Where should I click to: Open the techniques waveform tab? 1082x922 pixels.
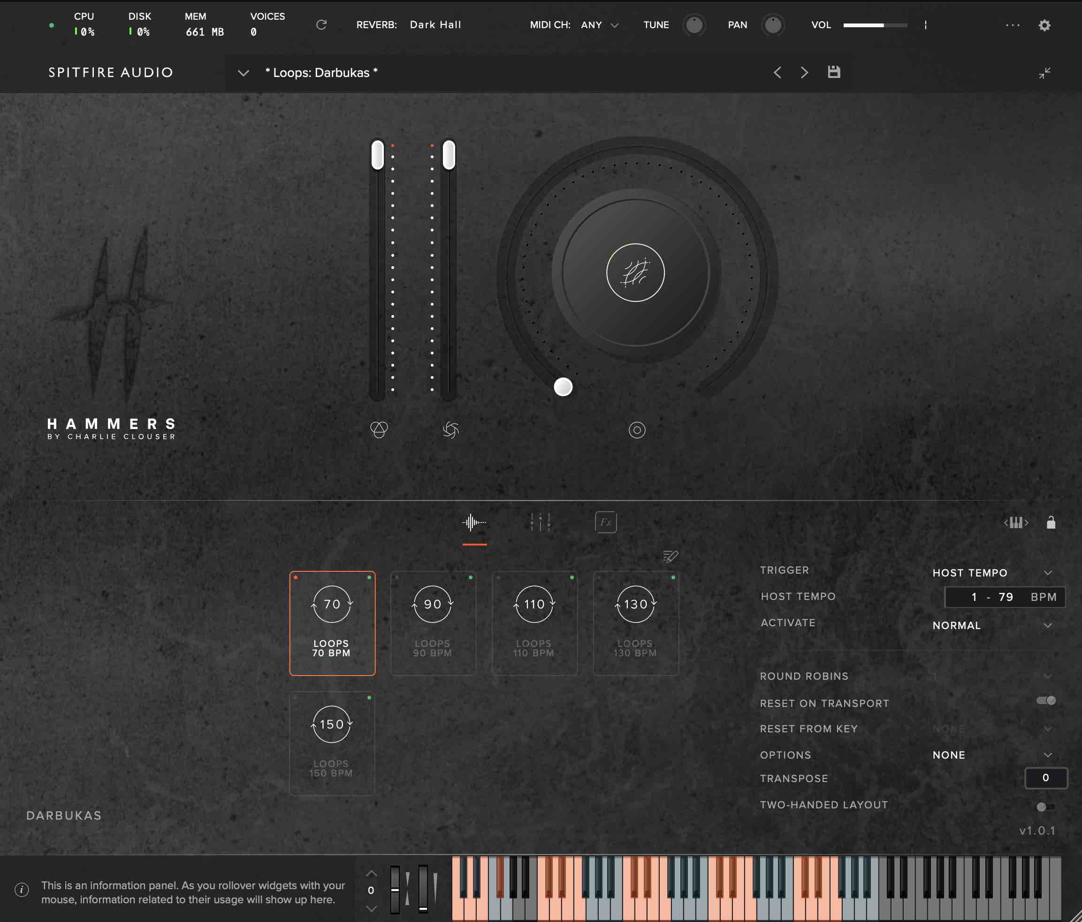(474, 522)
